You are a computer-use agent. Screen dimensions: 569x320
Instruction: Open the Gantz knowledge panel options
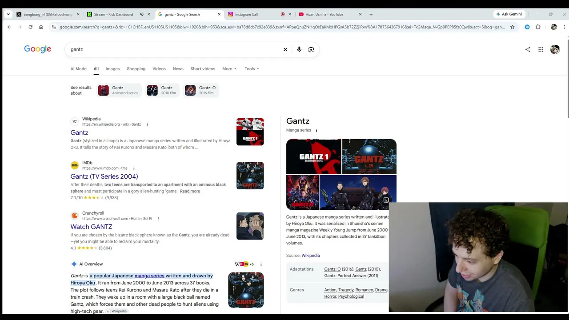click(x=317, y=130)
